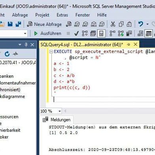This screenshot has width=155, height=155.
Task: Select the kdiagramme tree node
Action: [12, 96]
